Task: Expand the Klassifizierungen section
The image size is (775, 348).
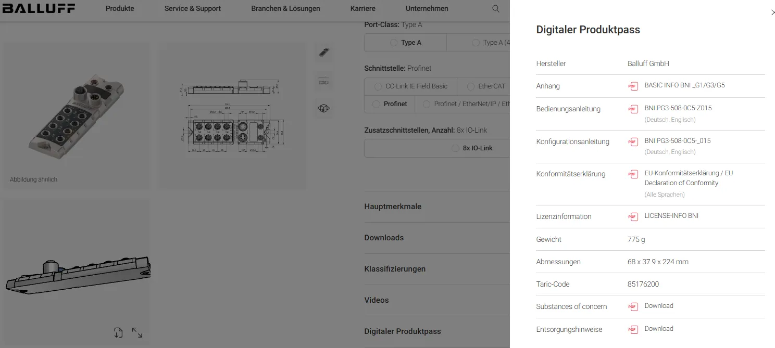Action: tap(395, 269)
